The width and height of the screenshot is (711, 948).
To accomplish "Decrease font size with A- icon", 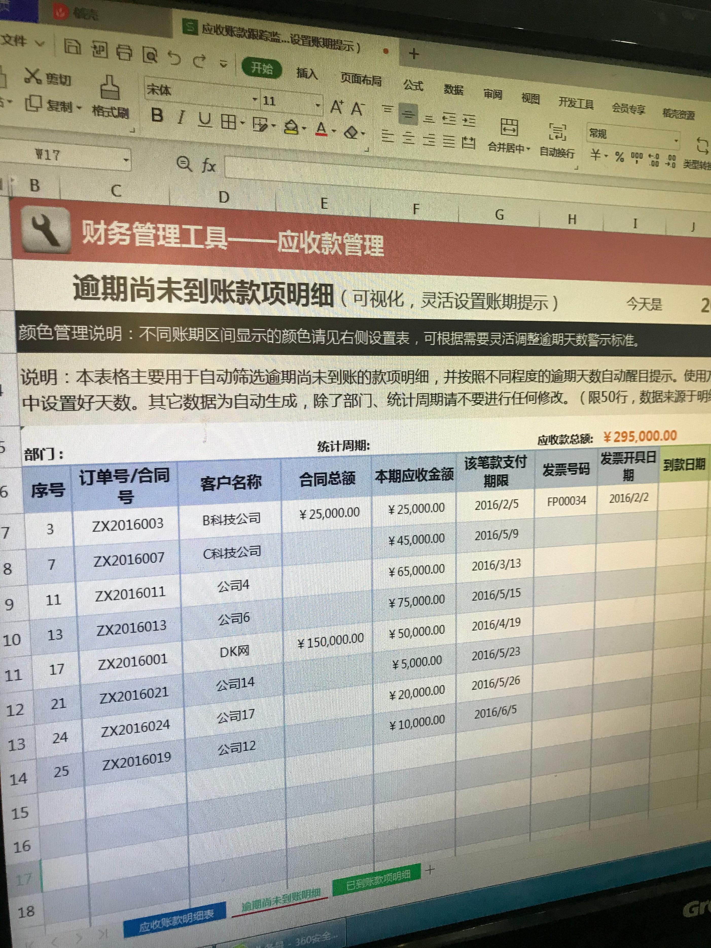I will [x=358, y=109].
